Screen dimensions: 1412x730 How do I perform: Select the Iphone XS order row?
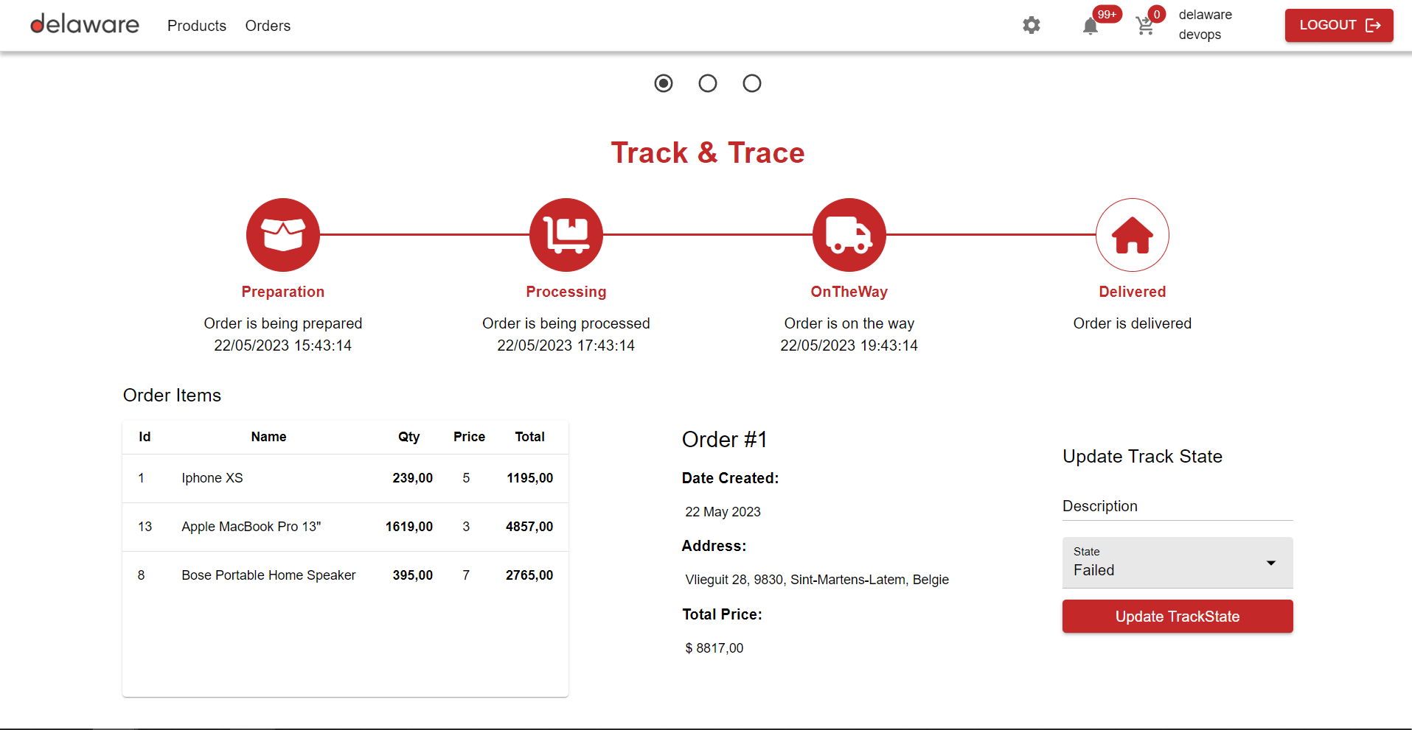(345, 478)
